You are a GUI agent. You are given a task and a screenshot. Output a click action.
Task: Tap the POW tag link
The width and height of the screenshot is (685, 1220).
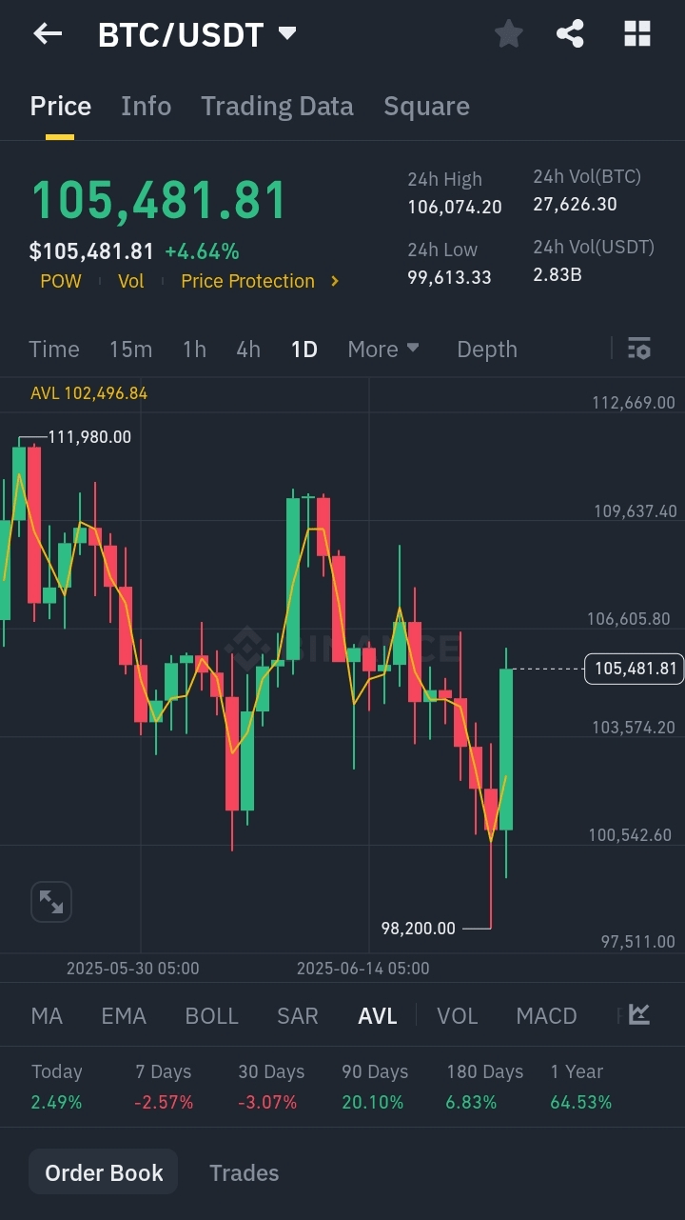click(x=61, y=281)
